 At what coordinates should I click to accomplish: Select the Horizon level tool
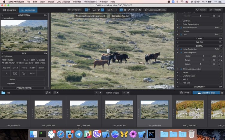click(x=133, y=10)
